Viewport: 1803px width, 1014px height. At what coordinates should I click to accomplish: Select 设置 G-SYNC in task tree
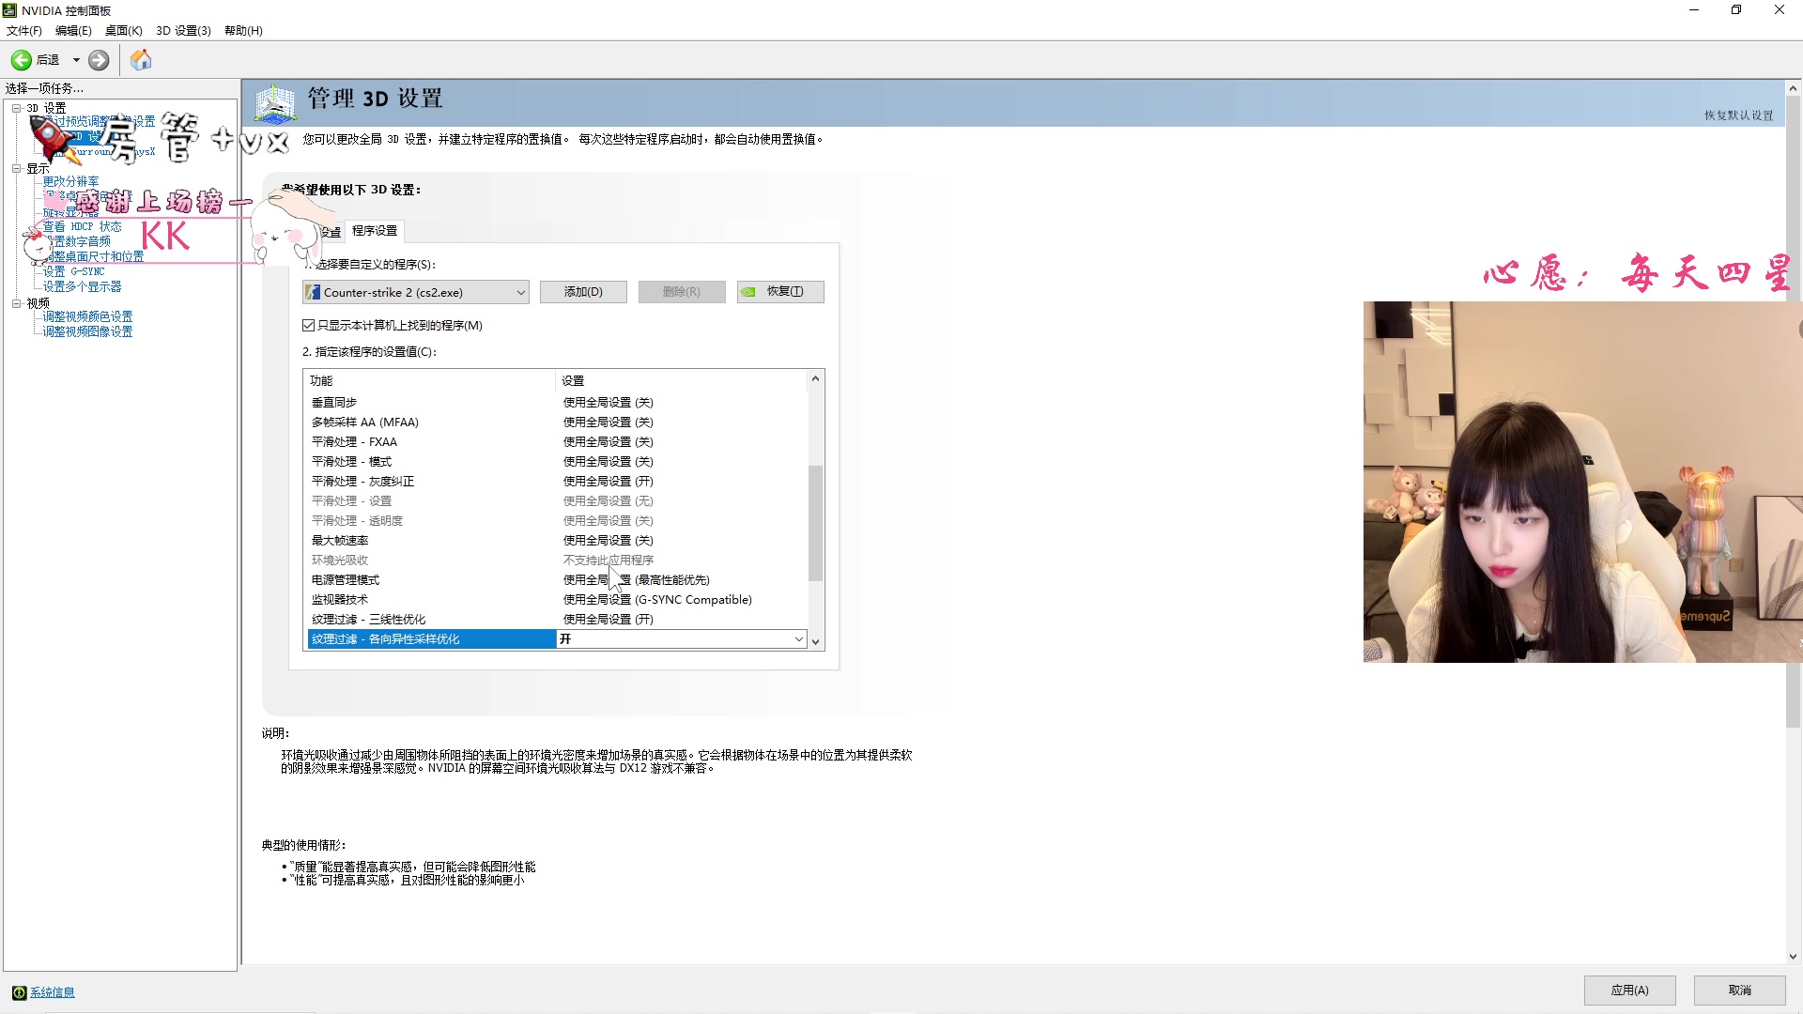coord(73,271)
